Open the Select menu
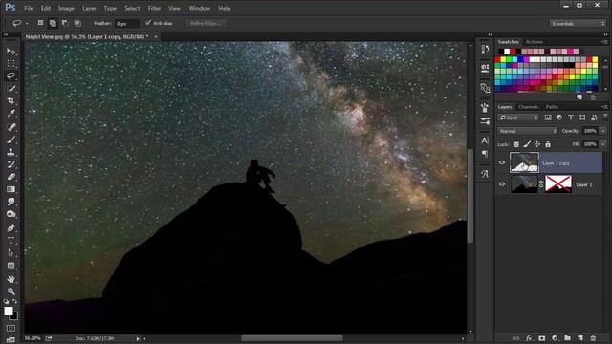Viewport: 612px width, 344px height. tap(132, 8)
